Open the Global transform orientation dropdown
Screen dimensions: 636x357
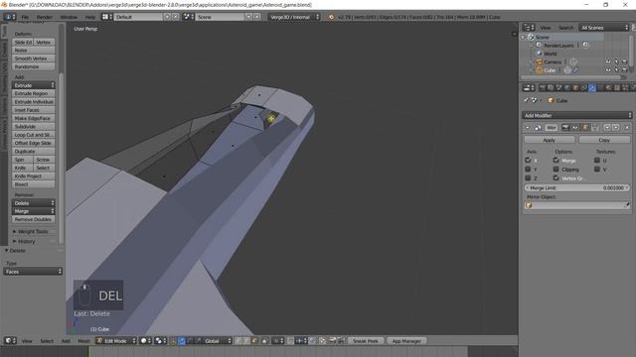218,341
